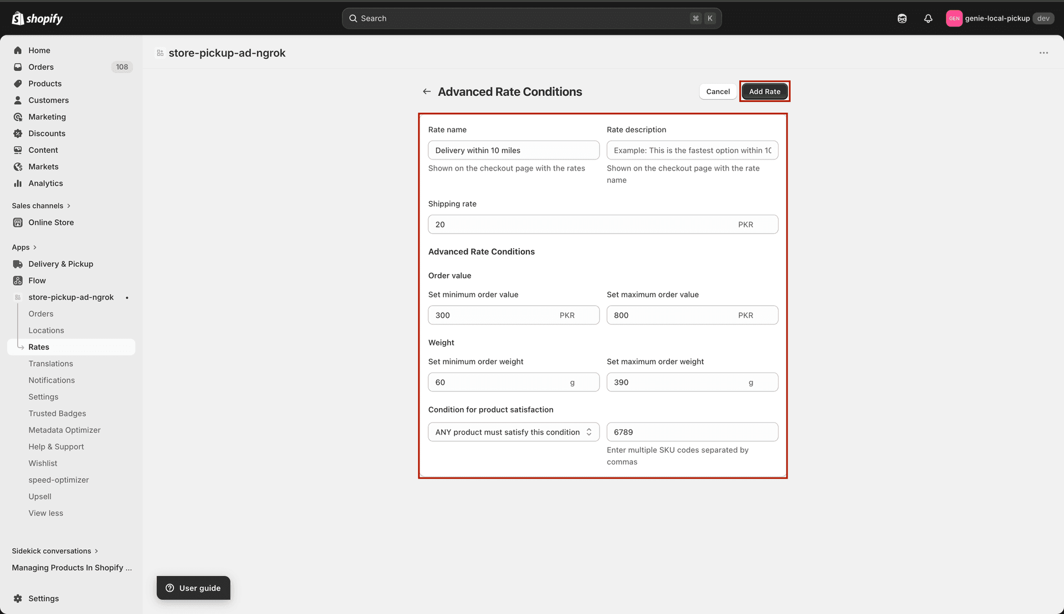Open Managing Products In Shopify conversation
Screen dimensions: 1064x614
click(72, 567)
